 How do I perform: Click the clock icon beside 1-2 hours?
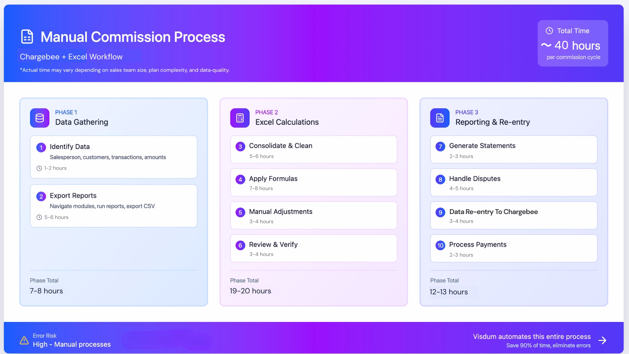[x=39, y=168]
